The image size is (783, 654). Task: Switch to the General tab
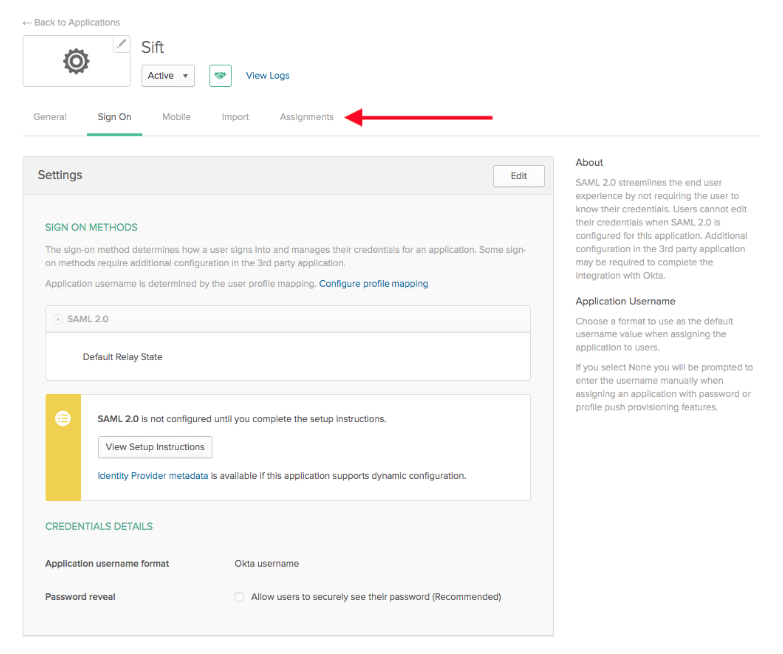pos(50,117)
